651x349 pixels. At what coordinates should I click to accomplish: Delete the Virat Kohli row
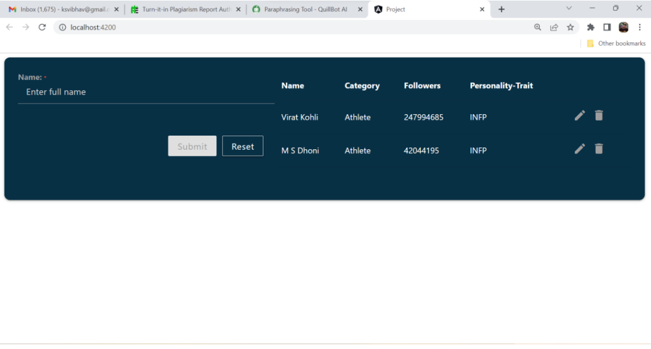pyautogui.click(x=599, y=115)
